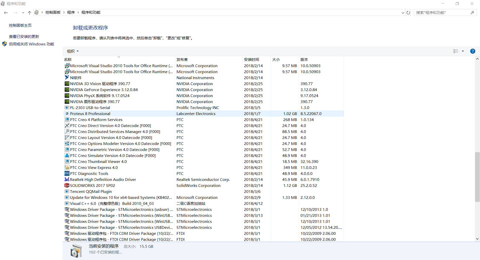
Task: Click the PTC Creo View Express icon
Action: click(67, 167)
